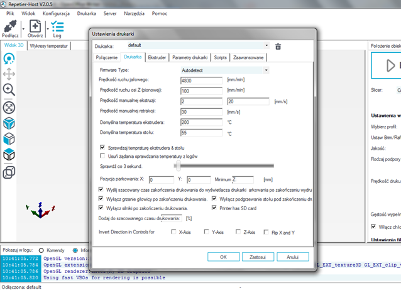The image size is (401, 290).
Task: Switch to isometric cube view
Action: click(9, 123)
